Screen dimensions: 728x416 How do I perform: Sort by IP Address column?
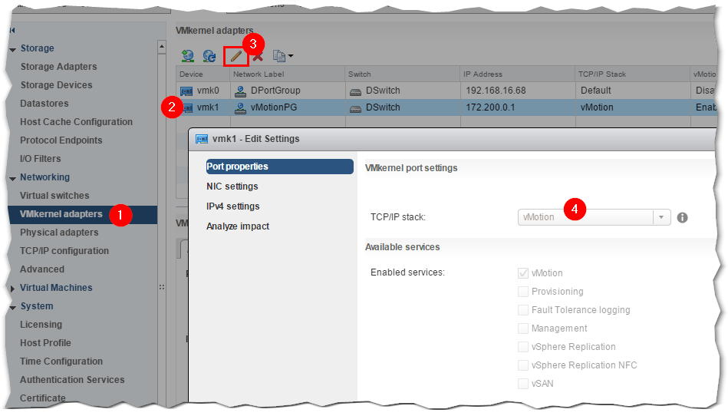coord(517,74)
